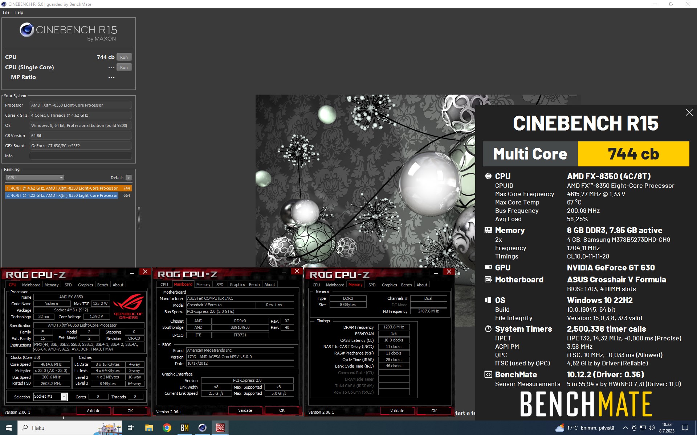This screenshot has height=435, width=697.
Task: Close the BenchMate result overlay
Action: pos(689,112)
